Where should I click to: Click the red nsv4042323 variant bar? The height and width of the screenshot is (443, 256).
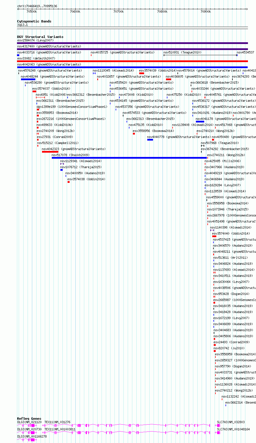click(50, 152)
